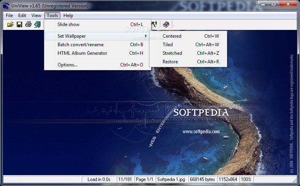300x186 pixels.
Task: Click the "668145 bytes" status entry
Action: coord(202,179)
